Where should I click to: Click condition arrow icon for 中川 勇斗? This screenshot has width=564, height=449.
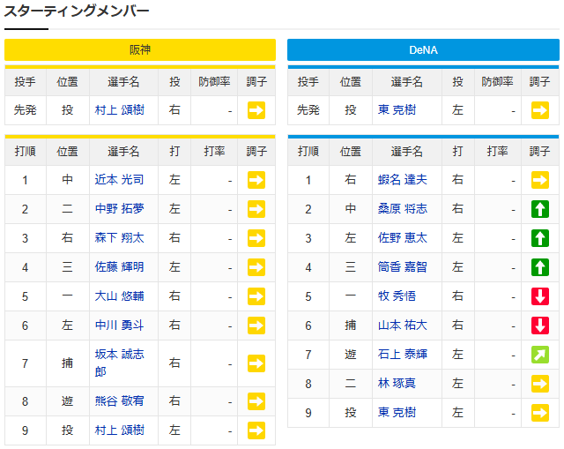point(256,326)
